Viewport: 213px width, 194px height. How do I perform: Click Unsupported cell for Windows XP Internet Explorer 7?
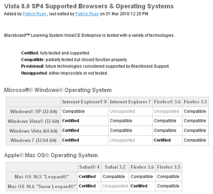click(130, 111)
